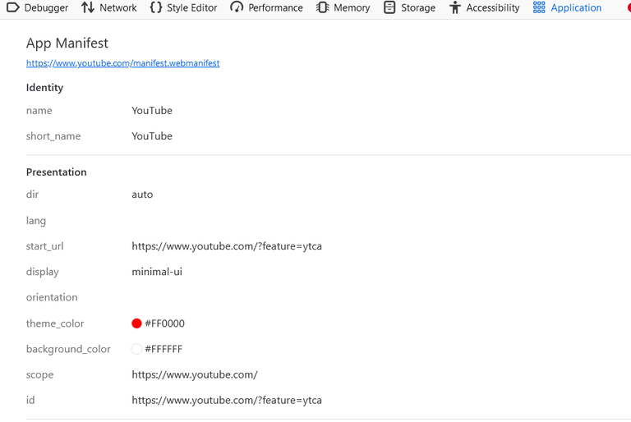Select the Application tab
The image size is (631, 422).
(567, 7)
